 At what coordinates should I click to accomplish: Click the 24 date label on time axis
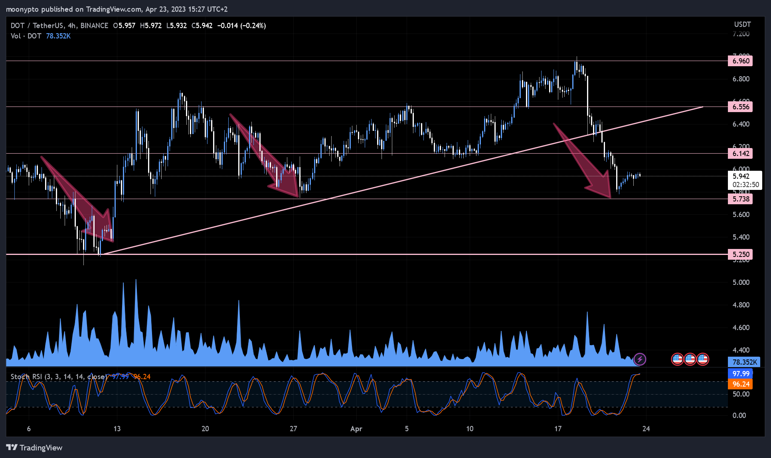(x=646, y=429)
